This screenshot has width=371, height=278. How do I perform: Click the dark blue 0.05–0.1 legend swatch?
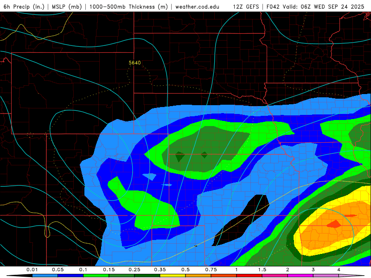click(70, 276)
